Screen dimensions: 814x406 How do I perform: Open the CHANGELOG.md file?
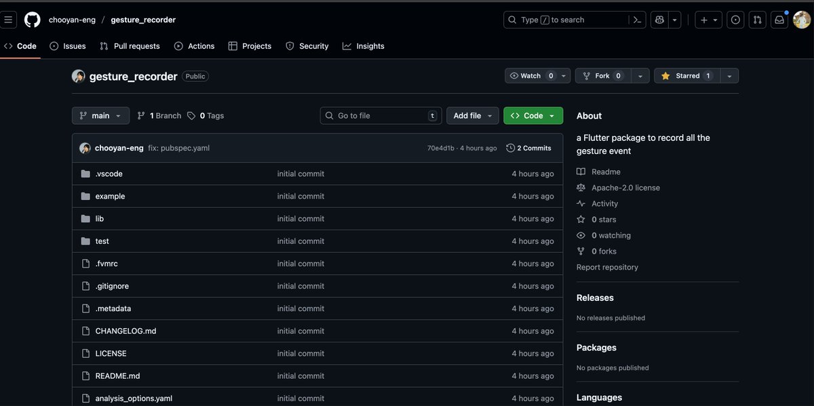125,331
